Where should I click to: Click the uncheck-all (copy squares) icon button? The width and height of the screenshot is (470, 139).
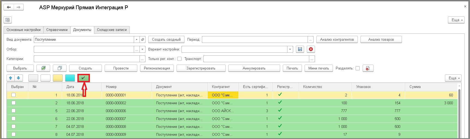[x=60, y=68]
